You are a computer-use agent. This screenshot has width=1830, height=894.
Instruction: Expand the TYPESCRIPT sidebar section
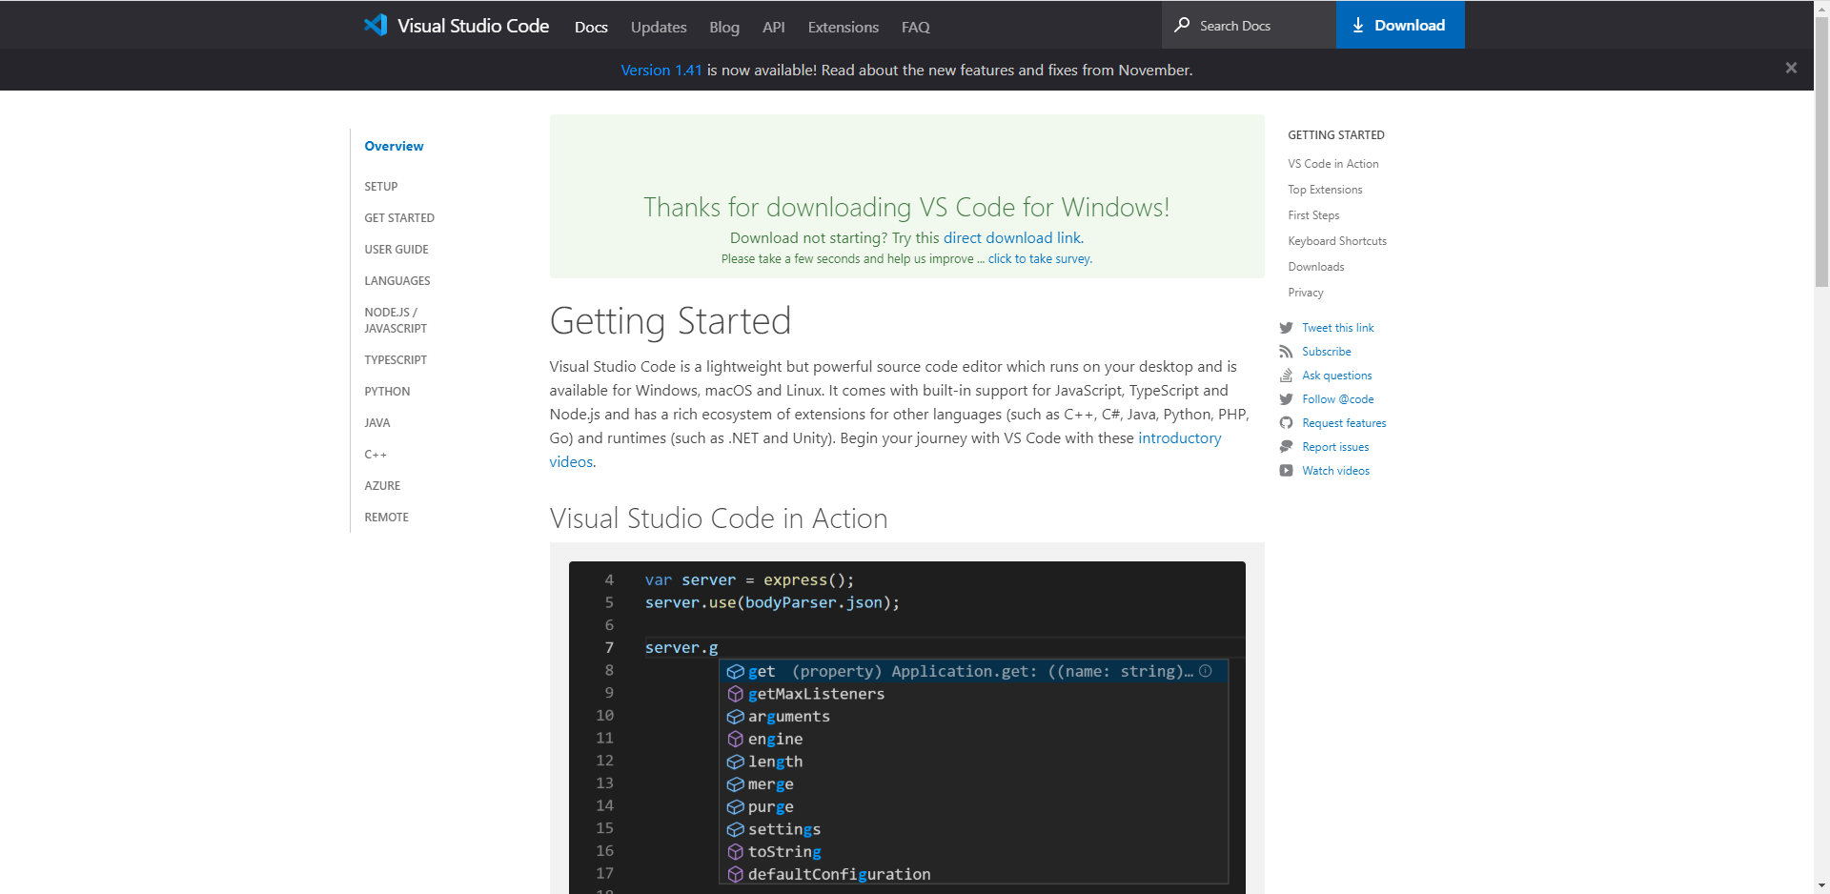pyautogui.click(x=396, y=359)
